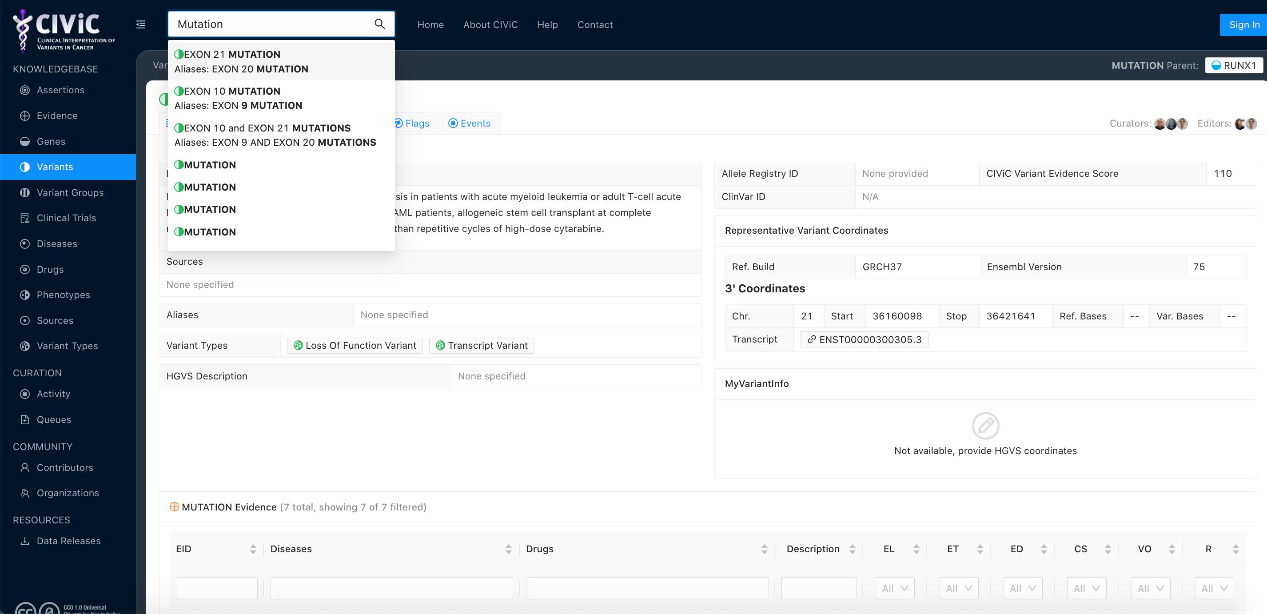Open the EL filter dropdown
The image size is (1267, 614).
click(895, 588)
